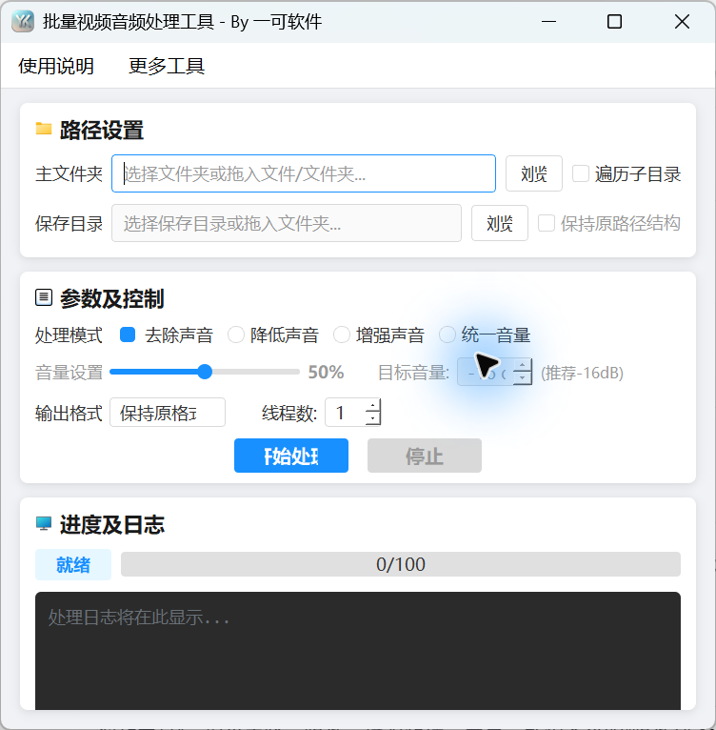Open the 输出格式 dropdown
This screenshot has height=730, width=716.
168,413
